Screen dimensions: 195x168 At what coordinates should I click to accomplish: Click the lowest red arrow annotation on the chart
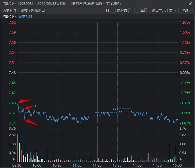coord(31,122)
